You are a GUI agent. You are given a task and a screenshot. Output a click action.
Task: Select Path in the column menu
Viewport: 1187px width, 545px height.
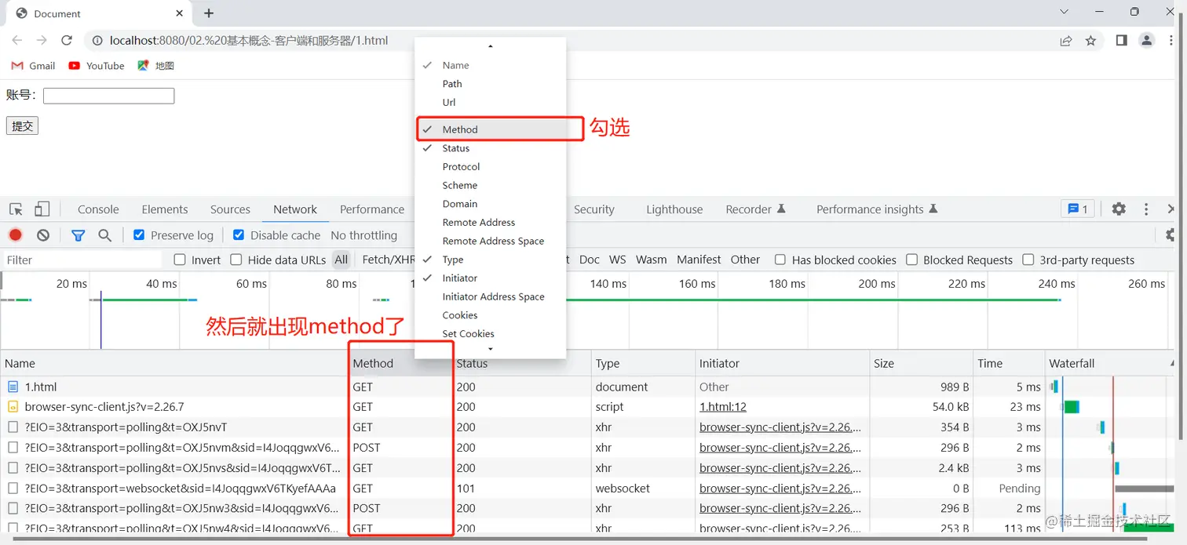[491, 84]
